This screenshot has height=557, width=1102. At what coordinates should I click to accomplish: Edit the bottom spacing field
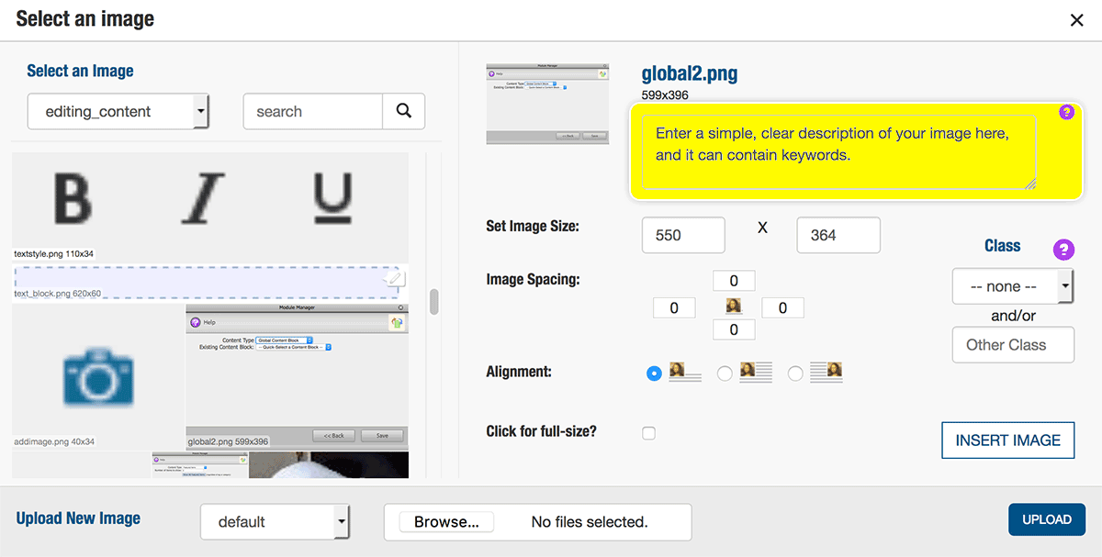tap(734, 329)
